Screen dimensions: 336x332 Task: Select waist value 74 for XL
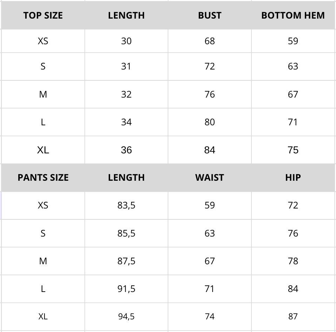point(209,317)
